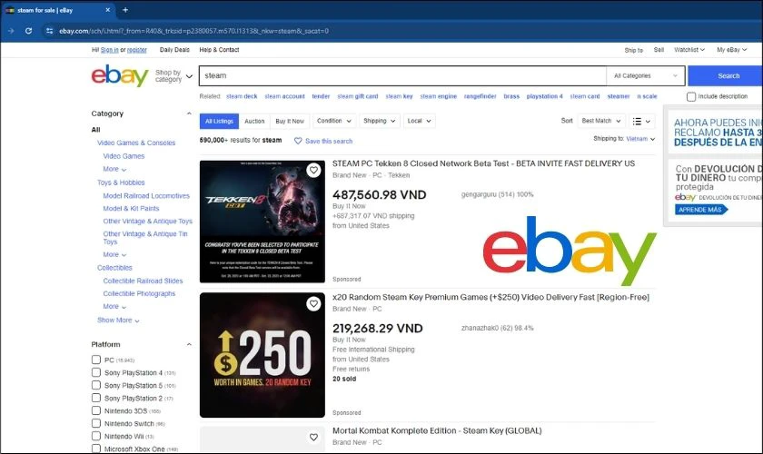This screenshot has height=454, width=763.
Task: Check the Nintendo Switch filter
Action: [x=96, y=423]
